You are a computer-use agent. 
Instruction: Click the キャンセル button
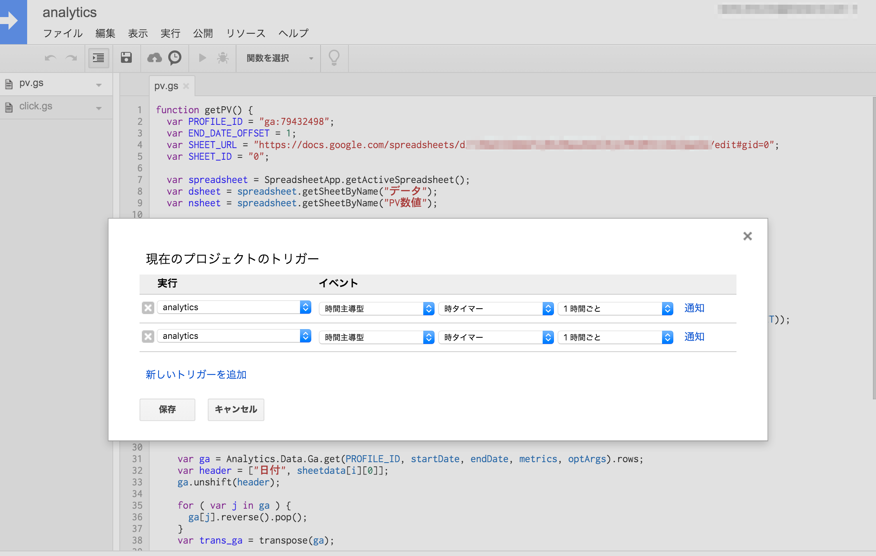point(236,409)
